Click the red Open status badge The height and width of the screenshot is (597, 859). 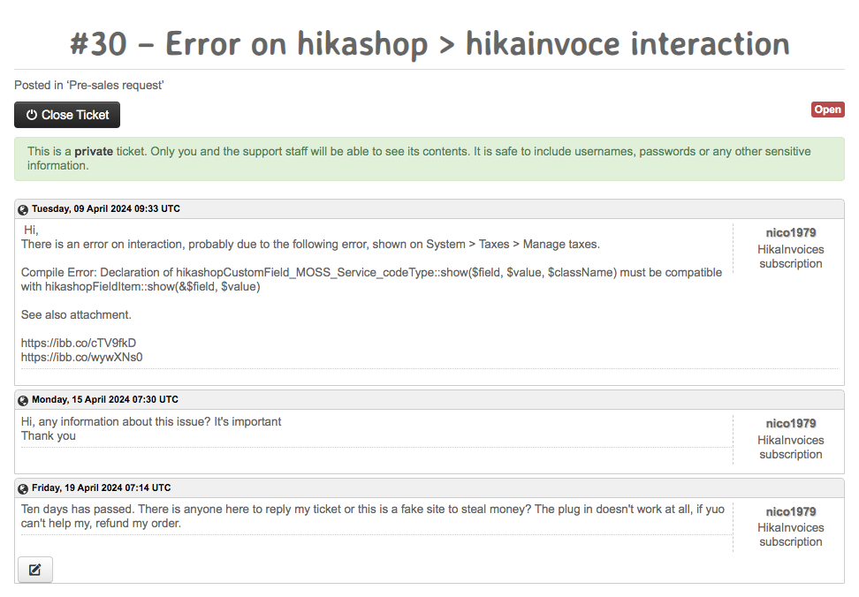pyautogui.click(x=827, y=110)
